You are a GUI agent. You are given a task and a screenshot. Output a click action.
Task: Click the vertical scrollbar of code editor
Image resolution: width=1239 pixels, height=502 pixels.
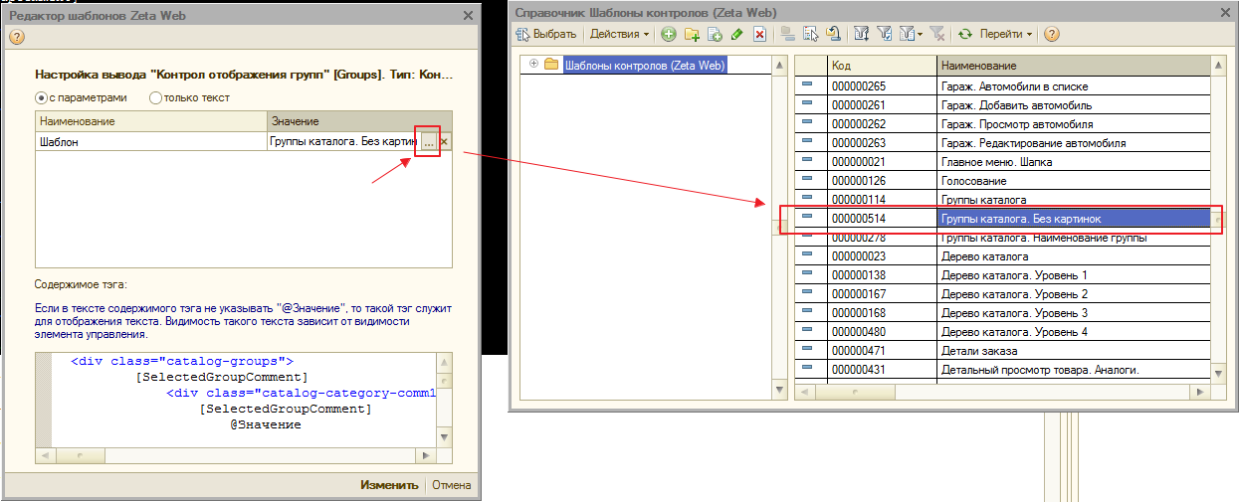point(443,400)
